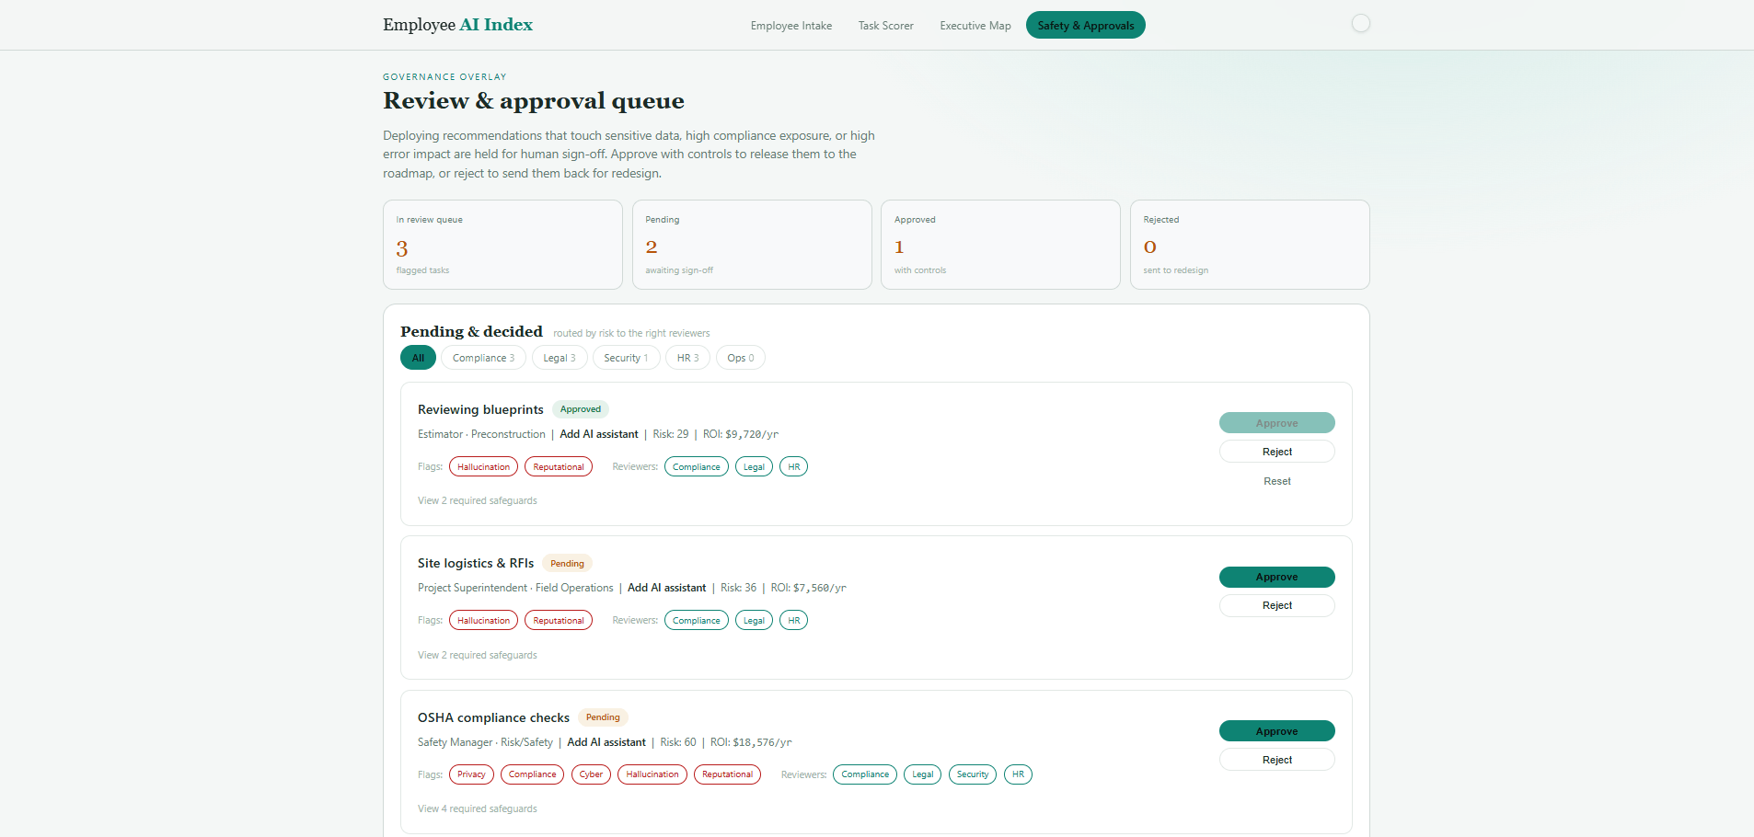Click Legal reviewer on Site logistics & RFIs
1754x837 pixels.
pos(754,621)
